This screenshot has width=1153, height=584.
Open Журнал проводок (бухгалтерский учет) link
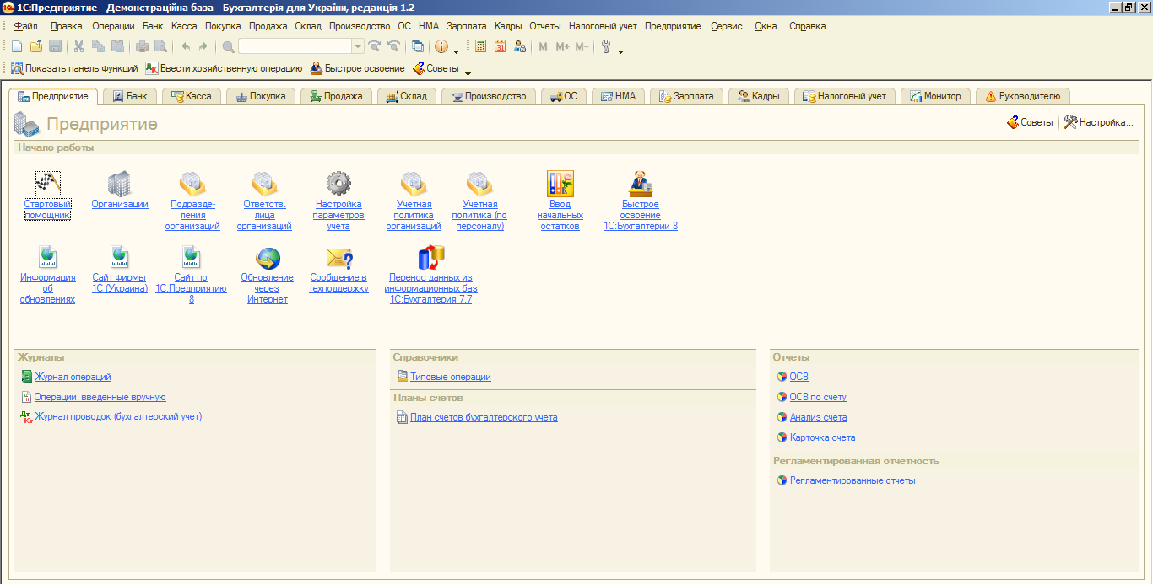tap(118, 416)
